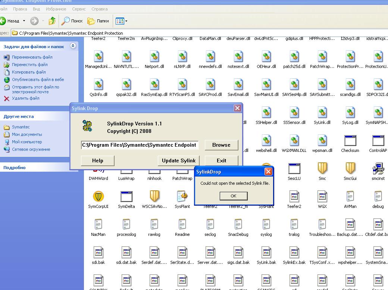Click the Update Sylink button
Image resolution: width=388 pixels, height=290 pixels.
[x=178, y=160]
